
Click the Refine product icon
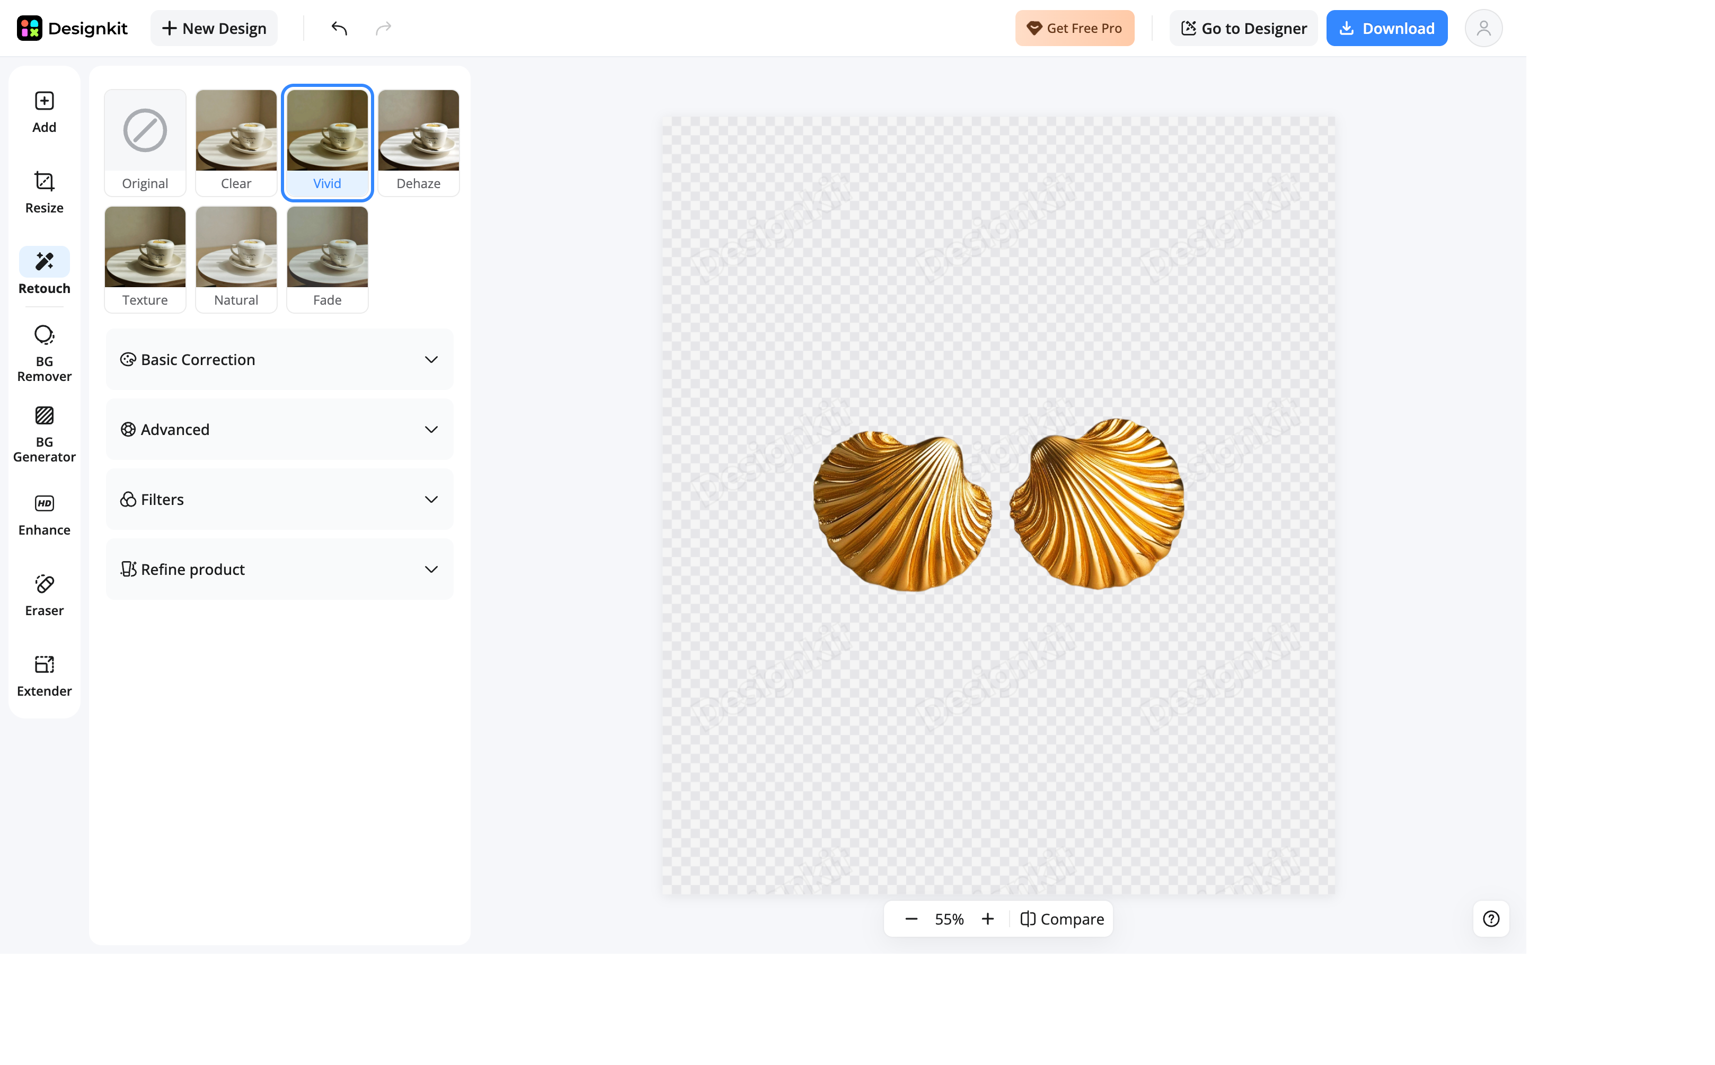click(x=128, y=569)
